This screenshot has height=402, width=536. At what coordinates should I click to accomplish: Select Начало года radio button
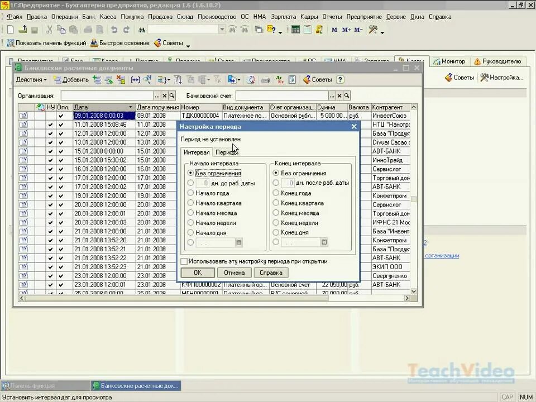coord(191,193)
